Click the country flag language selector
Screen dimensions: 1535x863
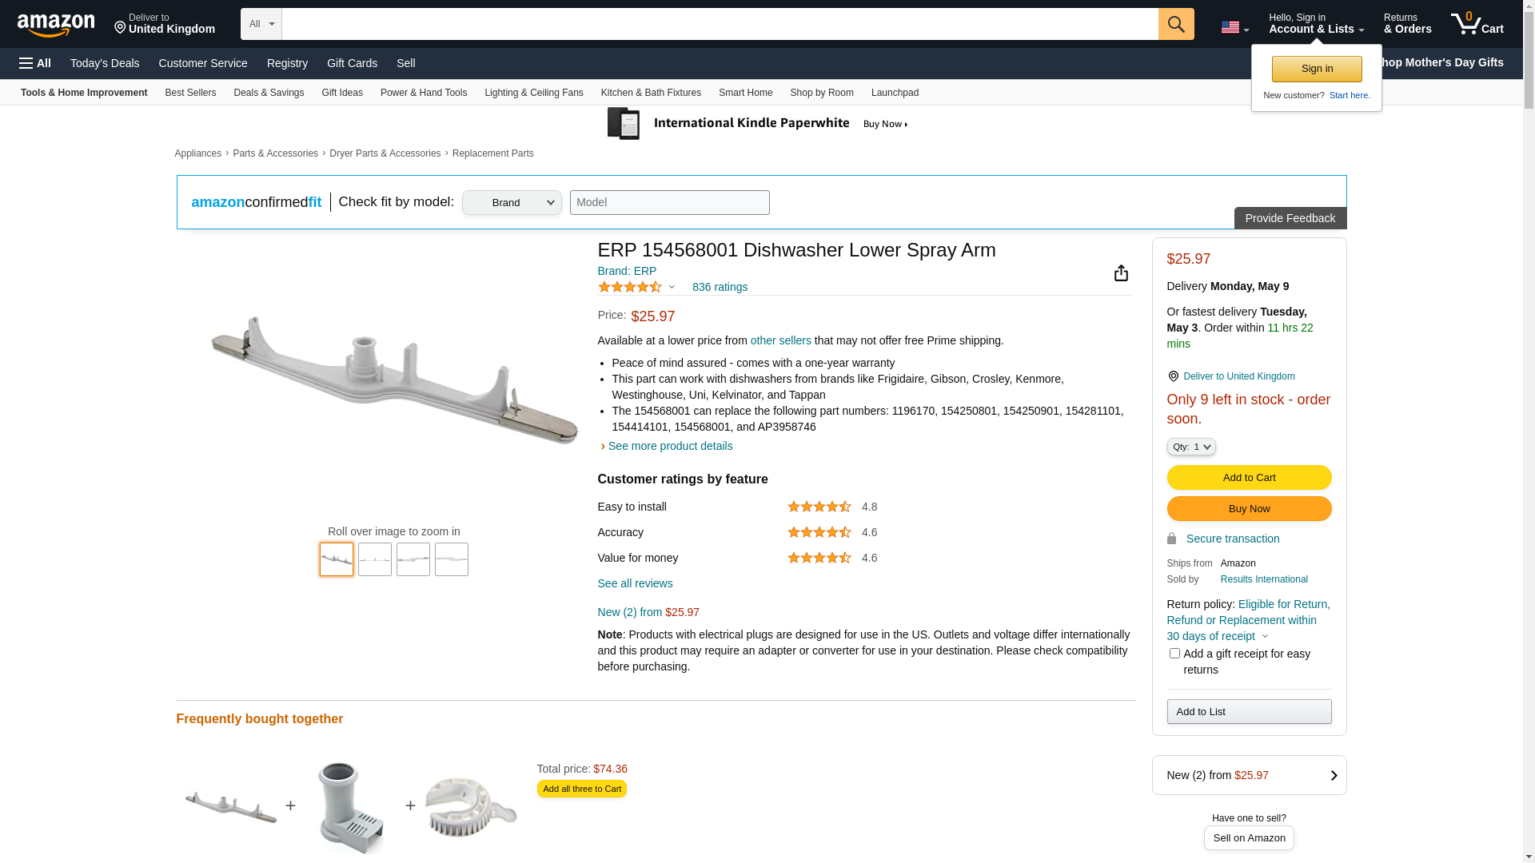click(1234, 27)
